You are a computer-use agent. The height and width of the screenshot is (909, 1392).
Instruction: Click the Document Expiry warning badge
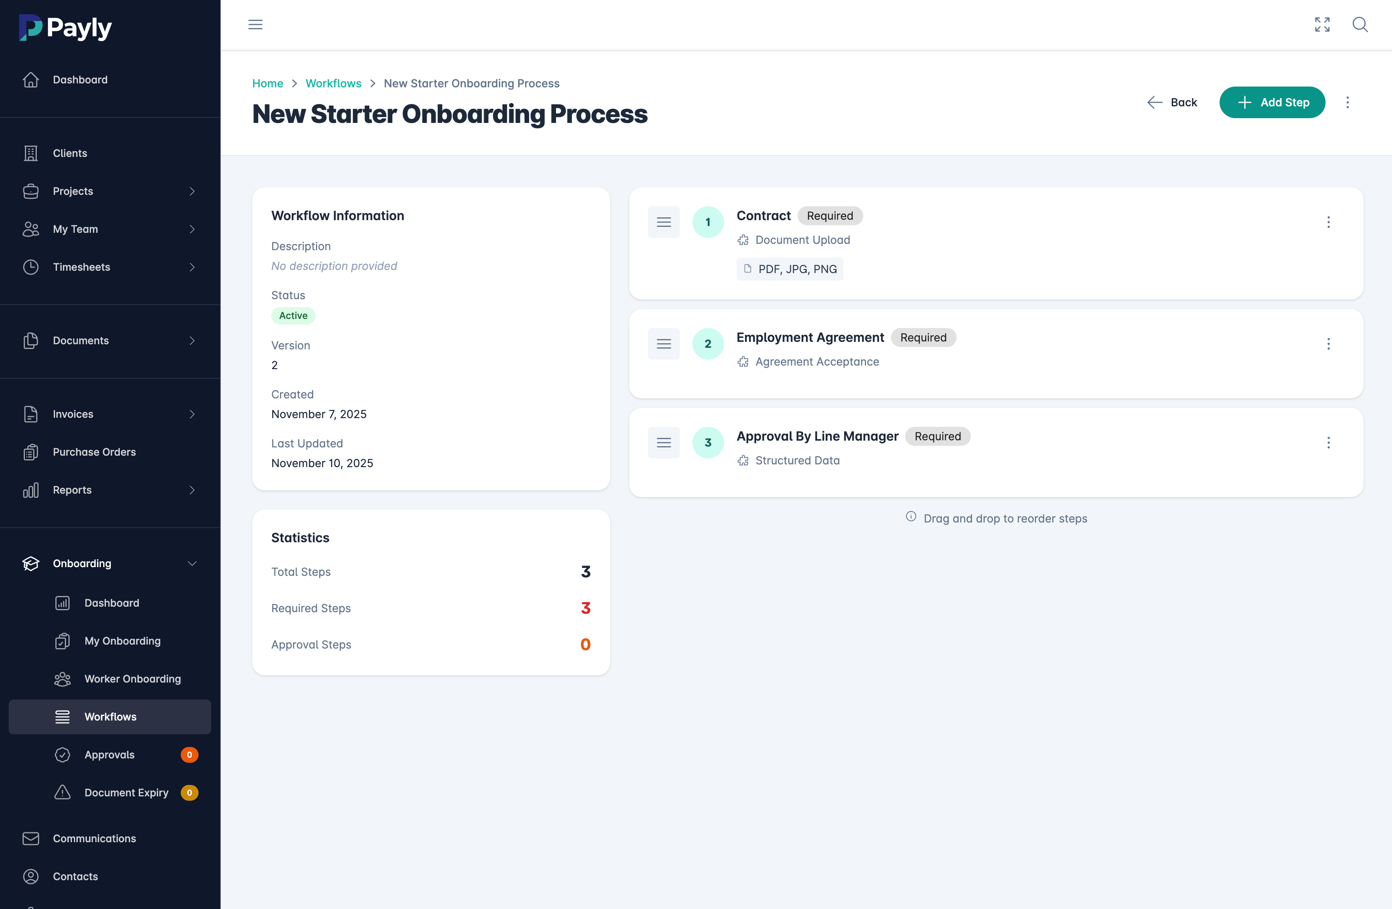click(189, 793)
